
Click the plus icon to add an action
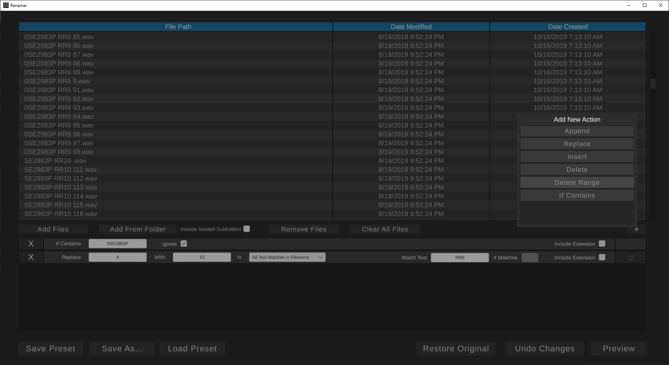coord(636,229)
